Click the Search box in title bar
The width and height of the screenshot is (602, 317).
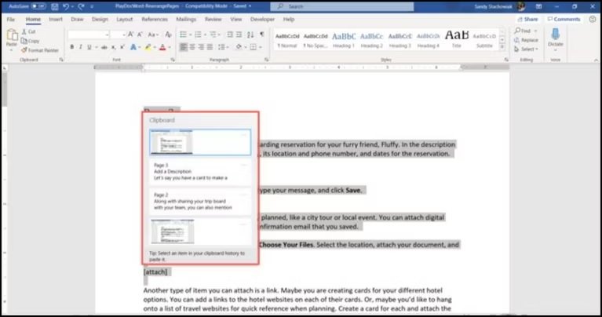click(x=342, y=6)
